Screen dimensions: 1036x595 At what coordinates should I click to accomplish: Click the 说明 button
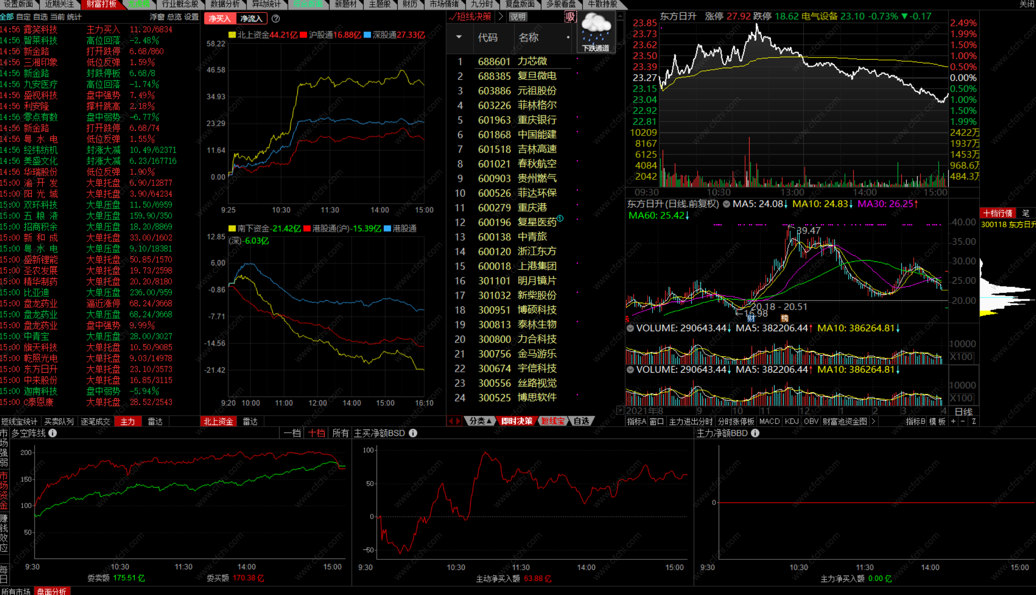click(x=517, y=17)
